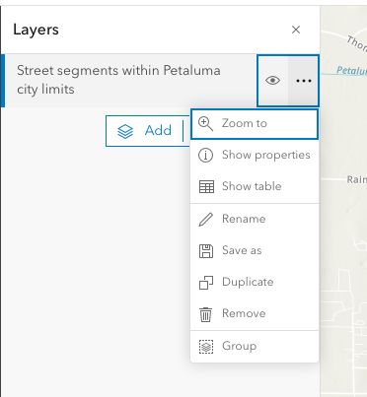This screenshot has height=397, width=367.
Task: Select Save as in the menu
Action: pos(255,250)
